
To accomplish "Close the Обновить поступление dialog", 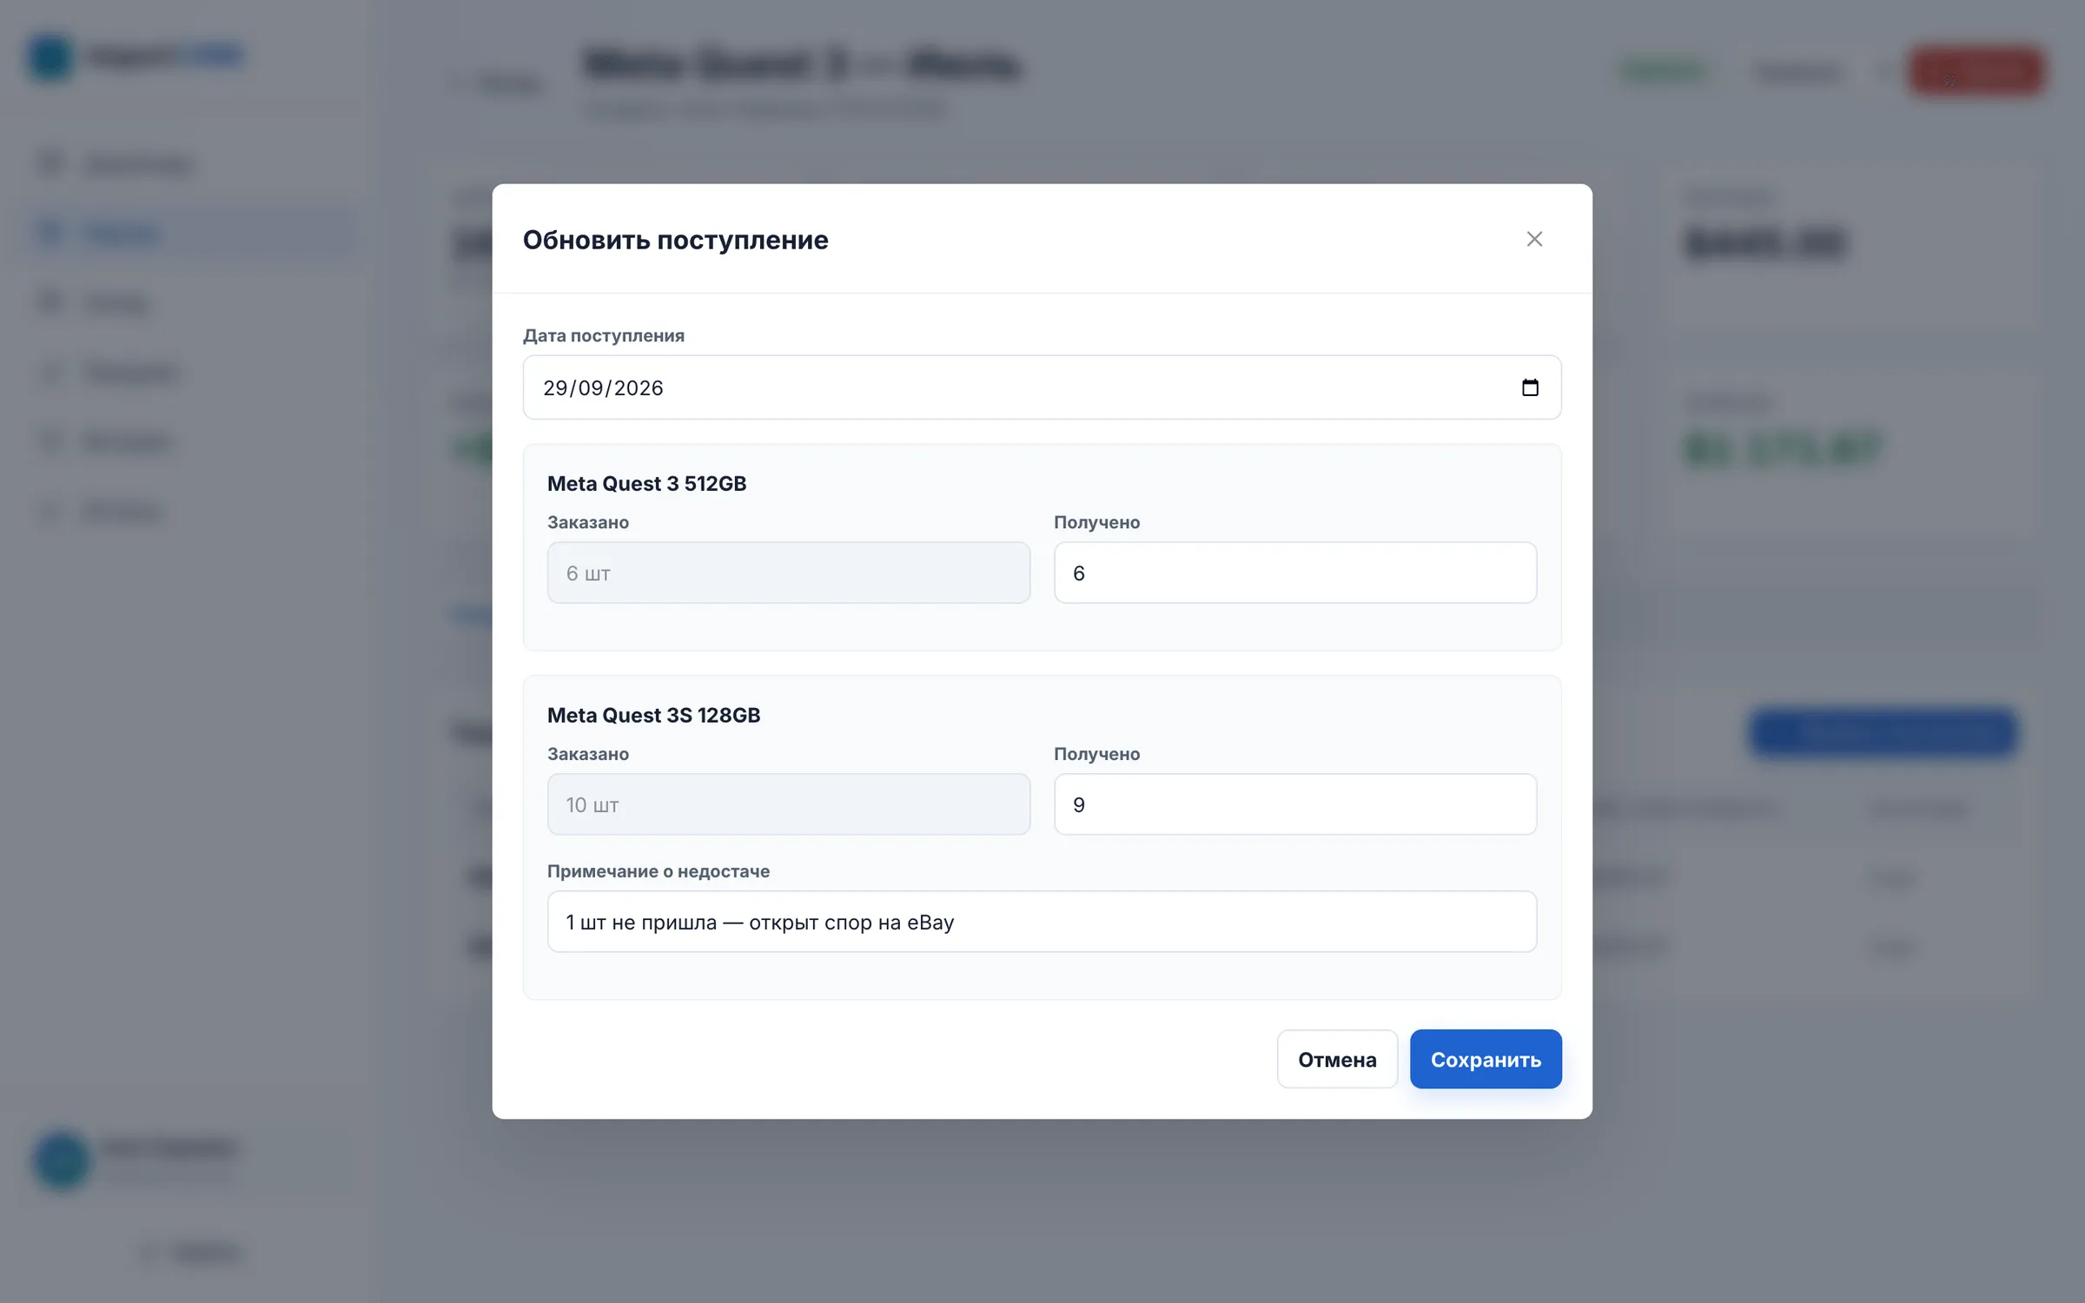I will tap(1534, 239).
